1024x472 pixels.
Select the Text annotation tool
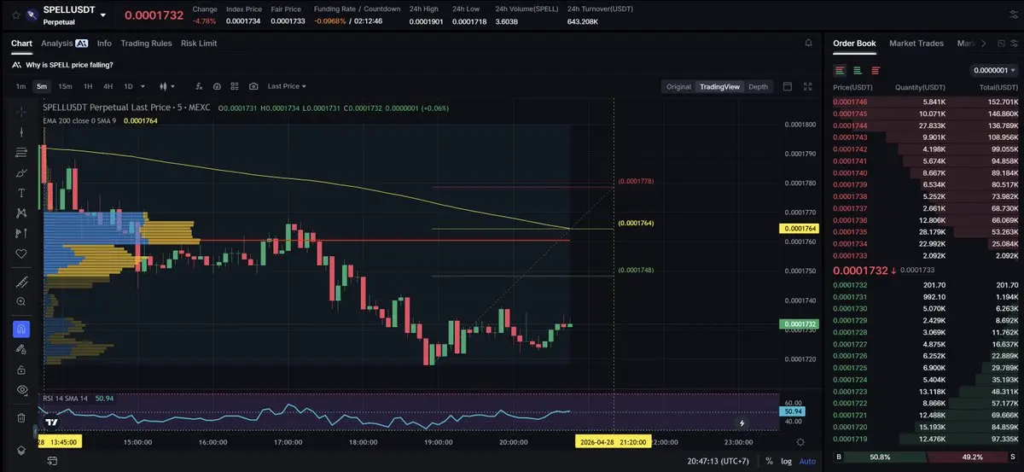[x=21, y=193]
